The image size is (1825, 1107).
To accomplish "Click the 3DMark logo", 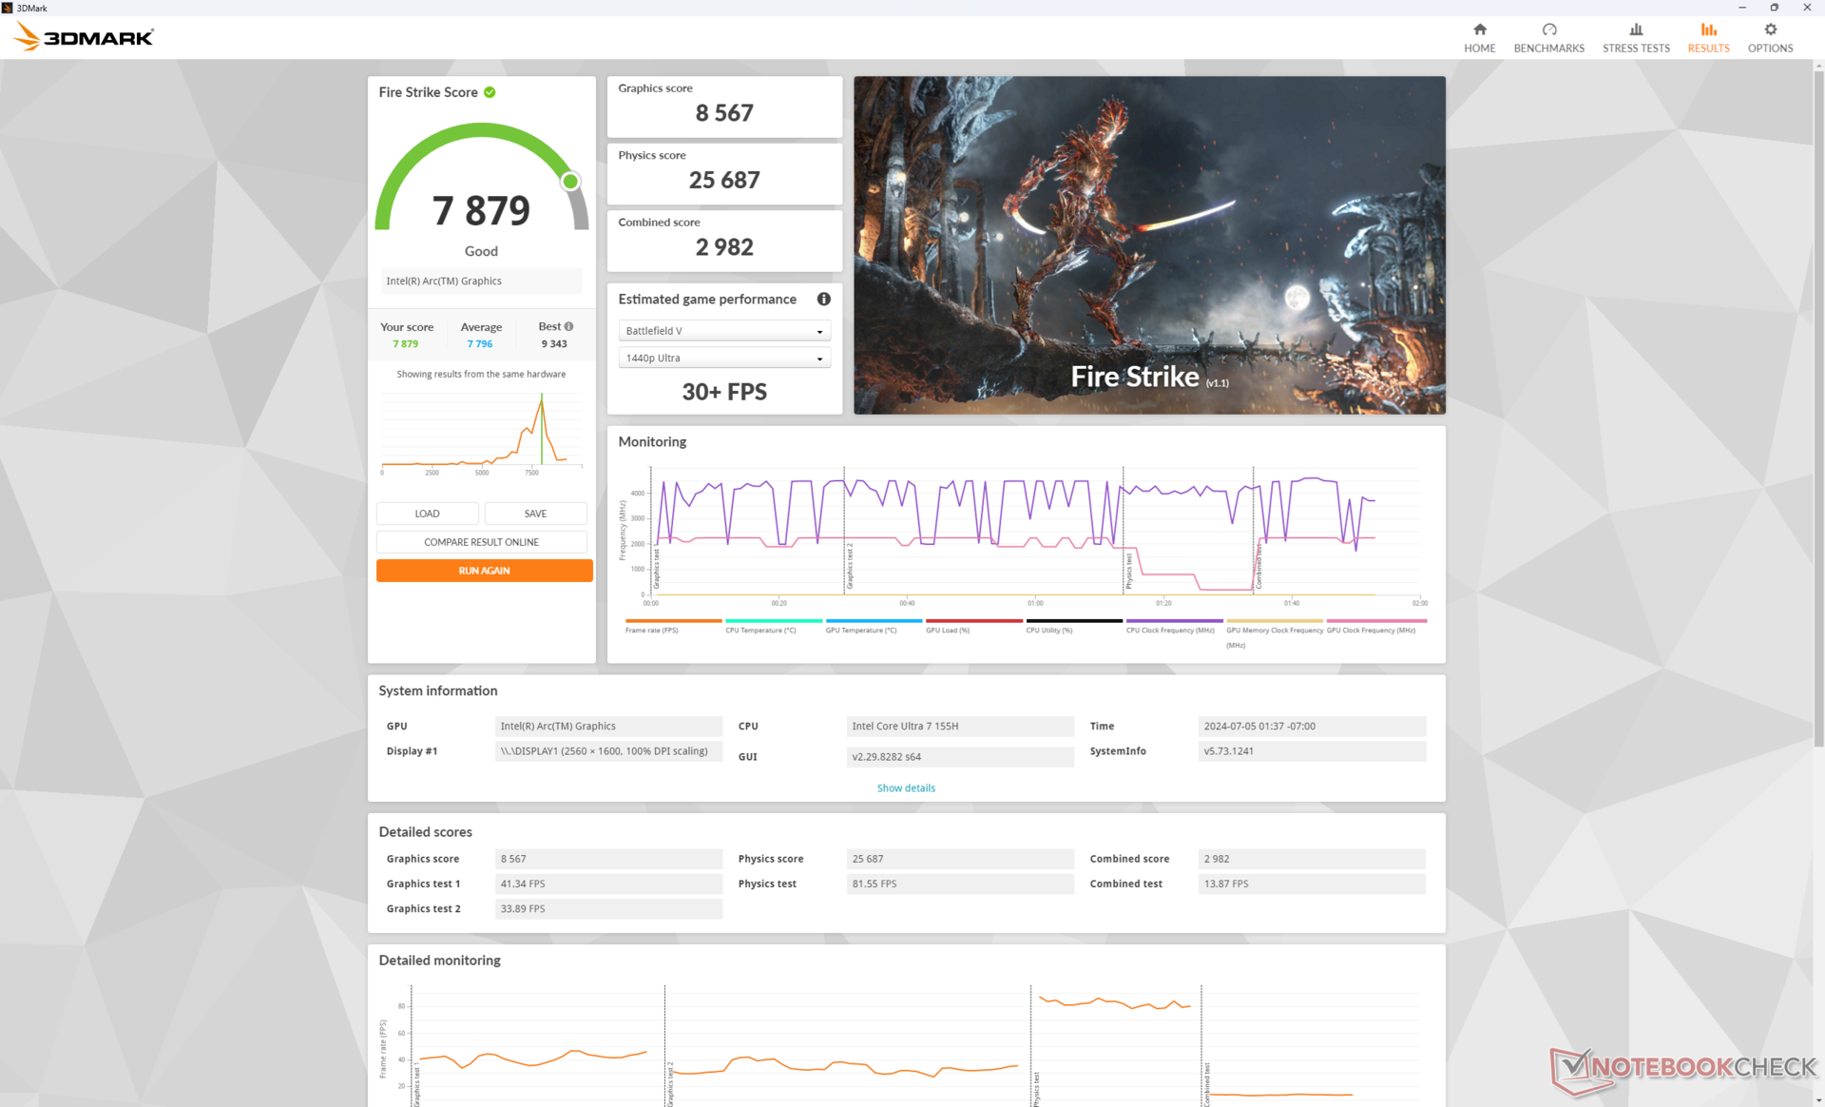I will click(84, 37).
